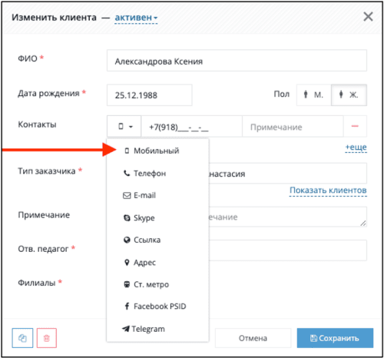The width and height of the screenshot is (384, 358).
Task: Click the copy client icon button
Action: (22, 338)
